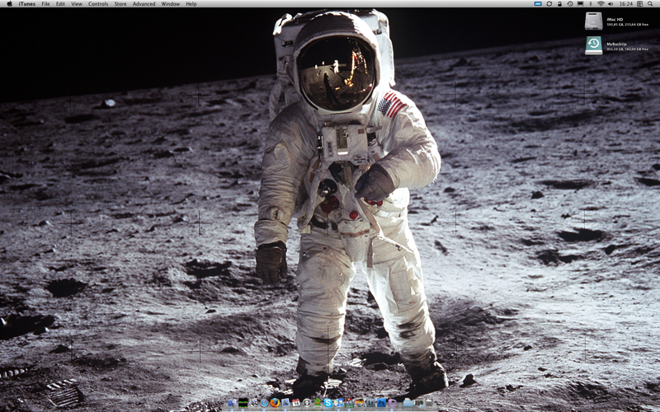This screenshot has height=412, width=660.
Task: Open the Time Machine menu bar icon
Action: [x=570, y=4]
